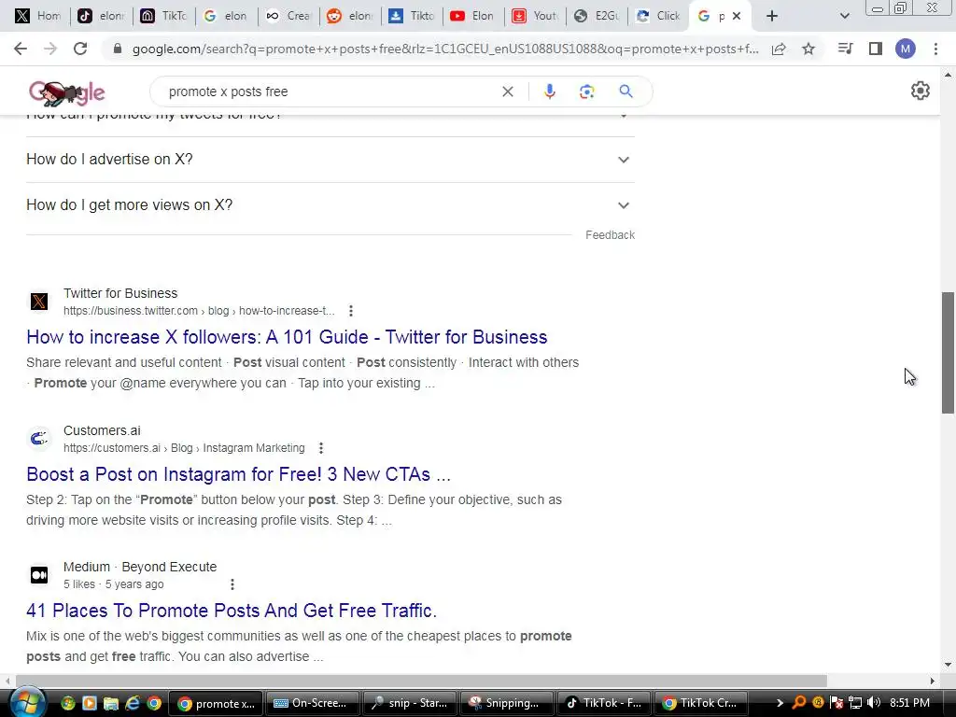Viewport: 956px width, 717px height.
Task: Switch to the E2G tab
Action: click(x=597, y=16)
